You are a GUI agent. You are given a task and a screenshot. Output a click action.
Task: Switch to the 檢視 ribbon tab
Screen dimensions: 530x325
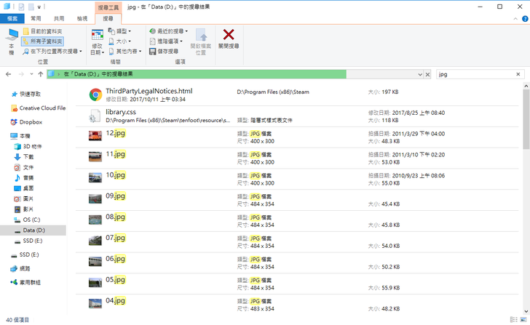click(82, 18)
